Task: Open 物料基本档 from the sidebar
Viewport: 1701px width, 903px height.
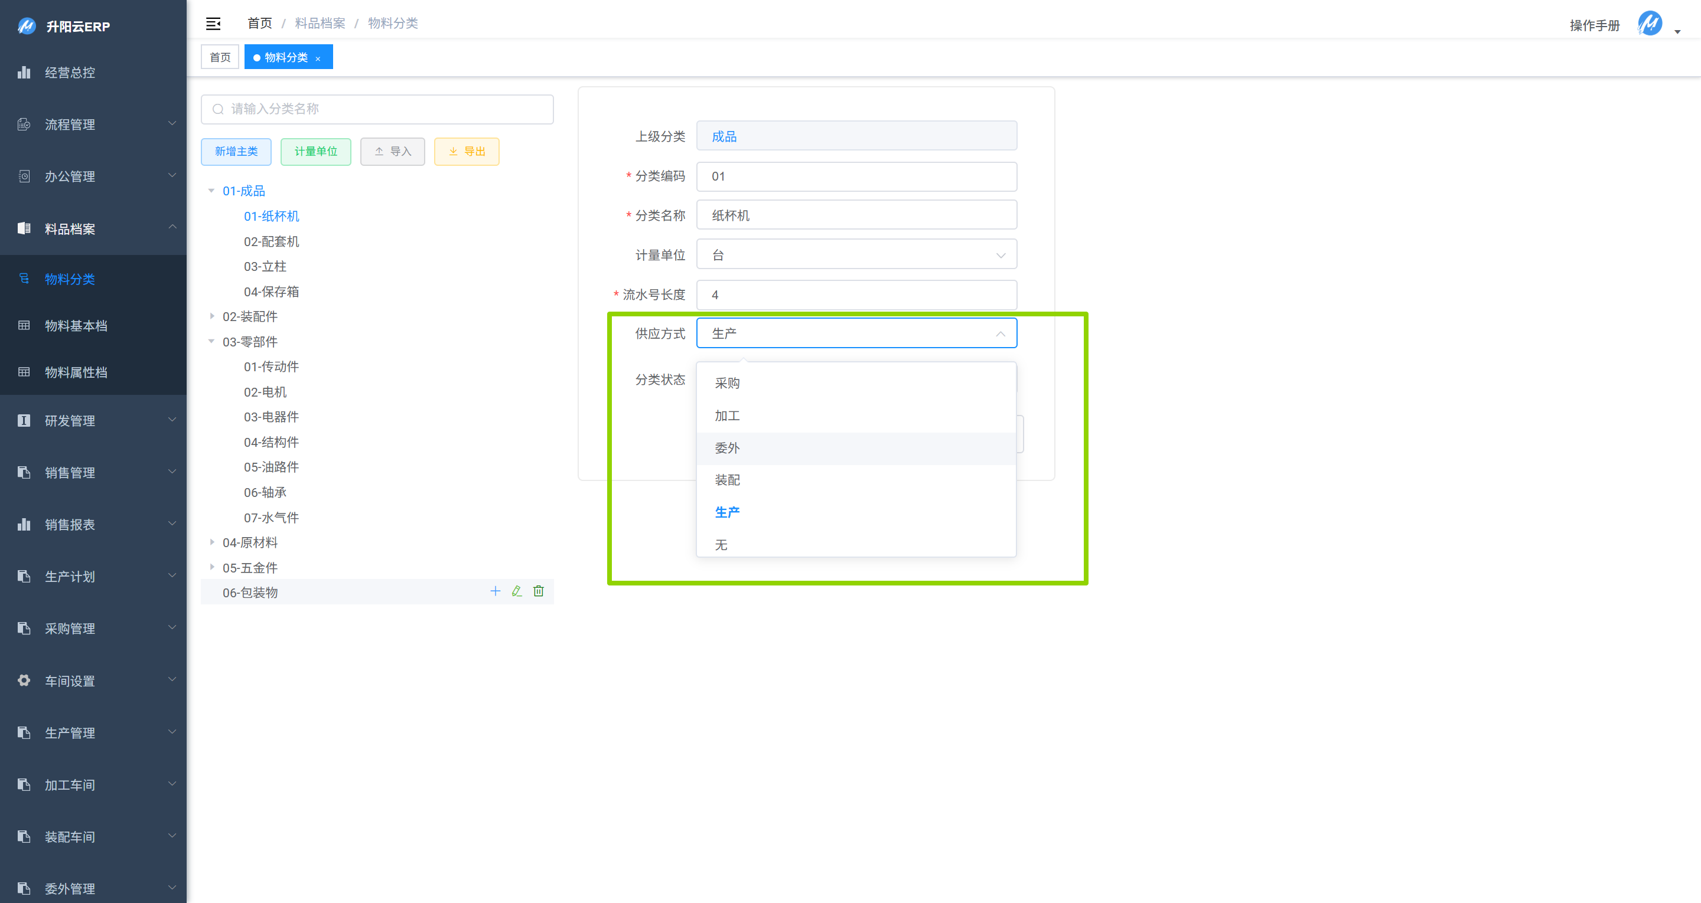Action: click(x=76, y=325)
